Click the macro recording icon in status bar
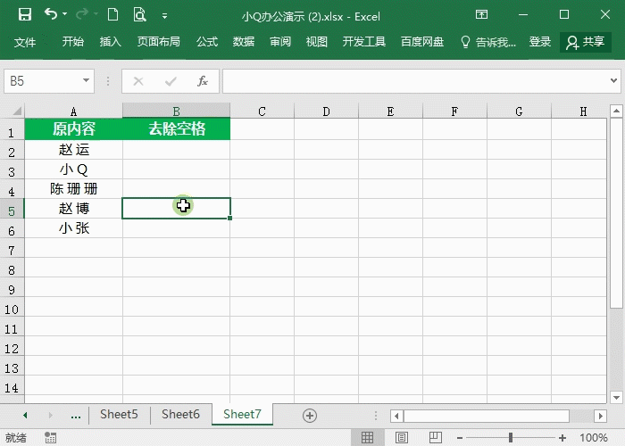Screen dimensions: 625x446 point(50,438)
